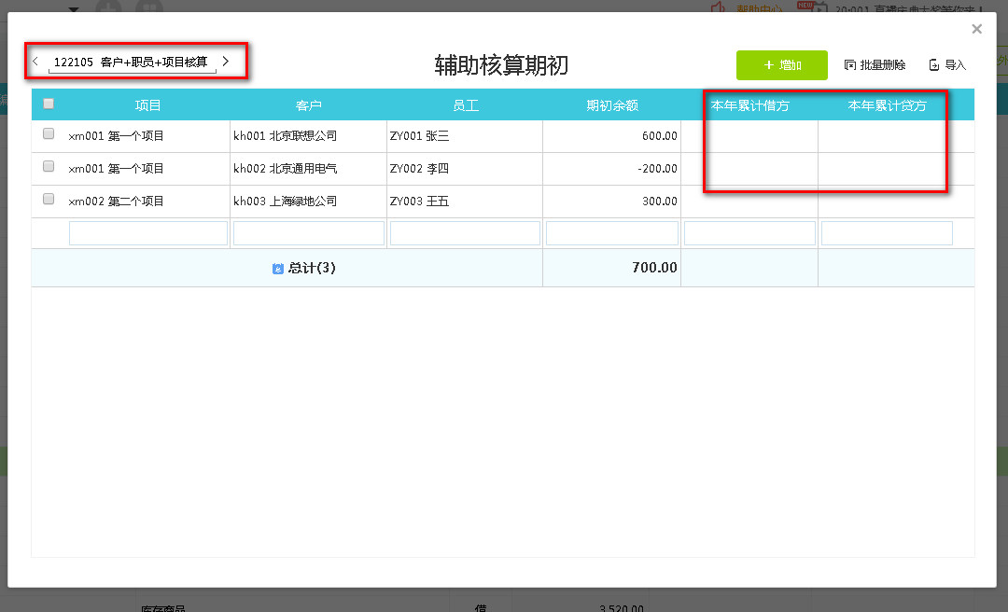The width and height of the screenshot is (1008, 612).
Task: Check the row for kh003 上海绿地公司
Action: coord(49,200)
